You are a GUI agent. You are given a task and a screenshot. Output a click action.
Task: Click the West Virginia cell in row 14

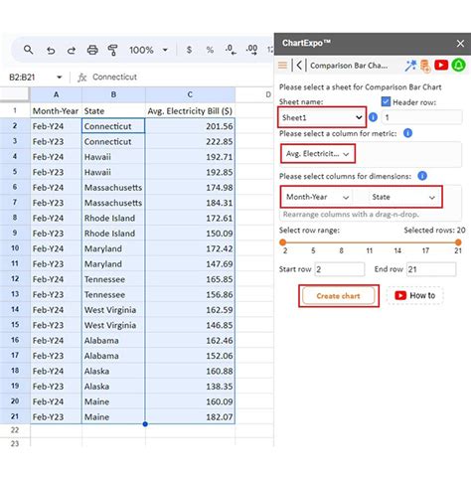tap(113, 310)
